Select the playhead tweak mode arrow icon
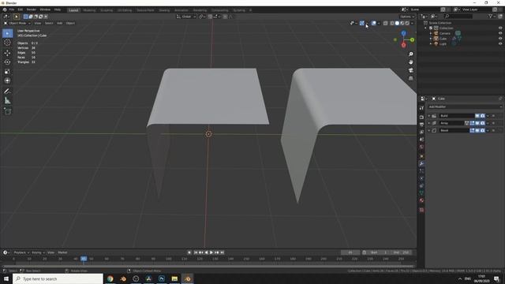Screen dimensions: 505x284 [17, 17]
